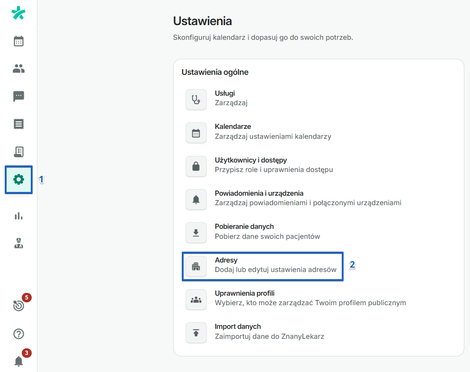Select the statistics bar-chart icon
The height and width of the screenshot is (372, 470).
click(x=18, y=216)
